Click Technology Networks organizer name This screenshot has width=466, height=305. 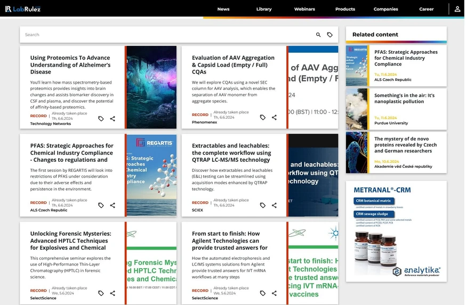point(51,123)
